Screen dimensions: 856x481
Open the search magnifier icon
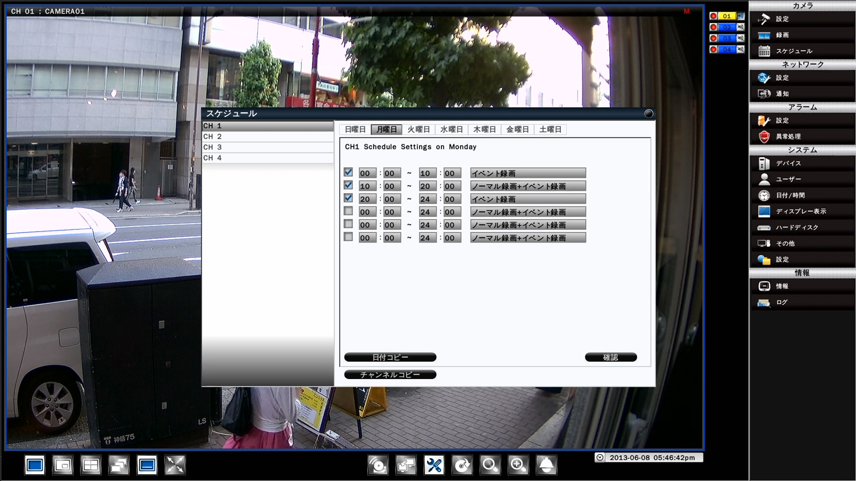click(490, 465)
